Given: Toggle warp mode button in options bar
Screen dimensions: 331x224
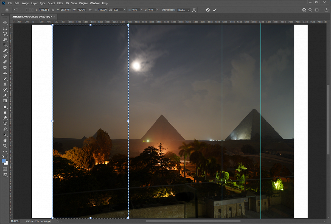Looking at the screenshot, I should 194,10.
